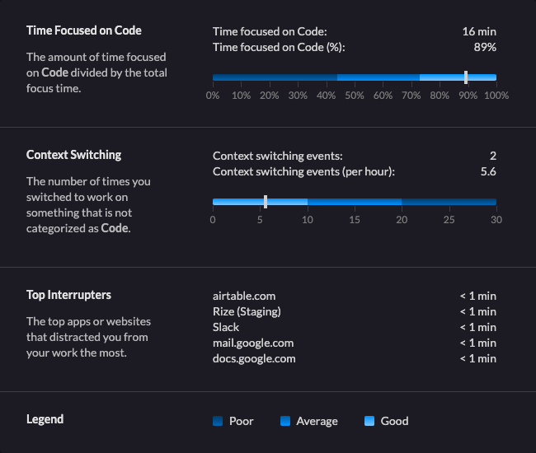This screenshot has width=536, height=453.
Task: Select airtable.com in Top Interrupters
Action: tap(244, 296)
